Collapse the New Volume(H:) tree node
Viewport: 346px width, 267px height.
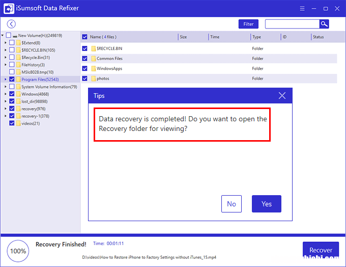click(x=3, y=35)
